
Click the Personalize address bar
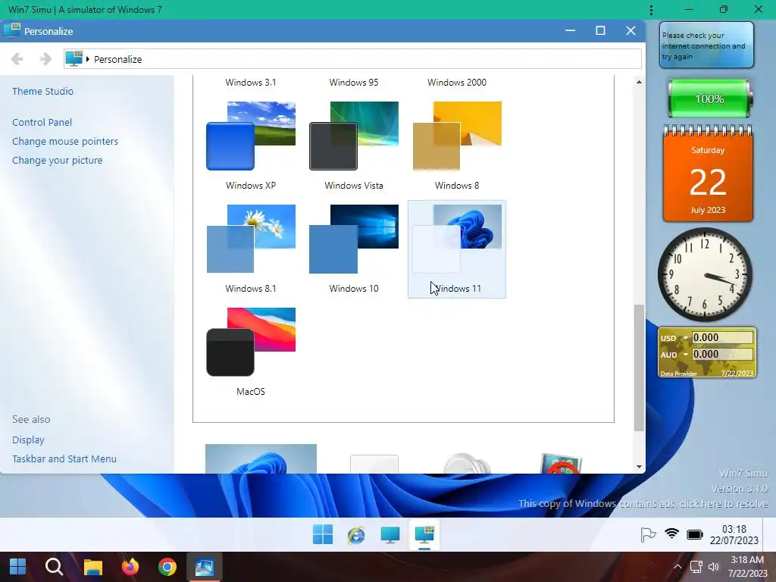pyautogui.click(x=352, y=59)
